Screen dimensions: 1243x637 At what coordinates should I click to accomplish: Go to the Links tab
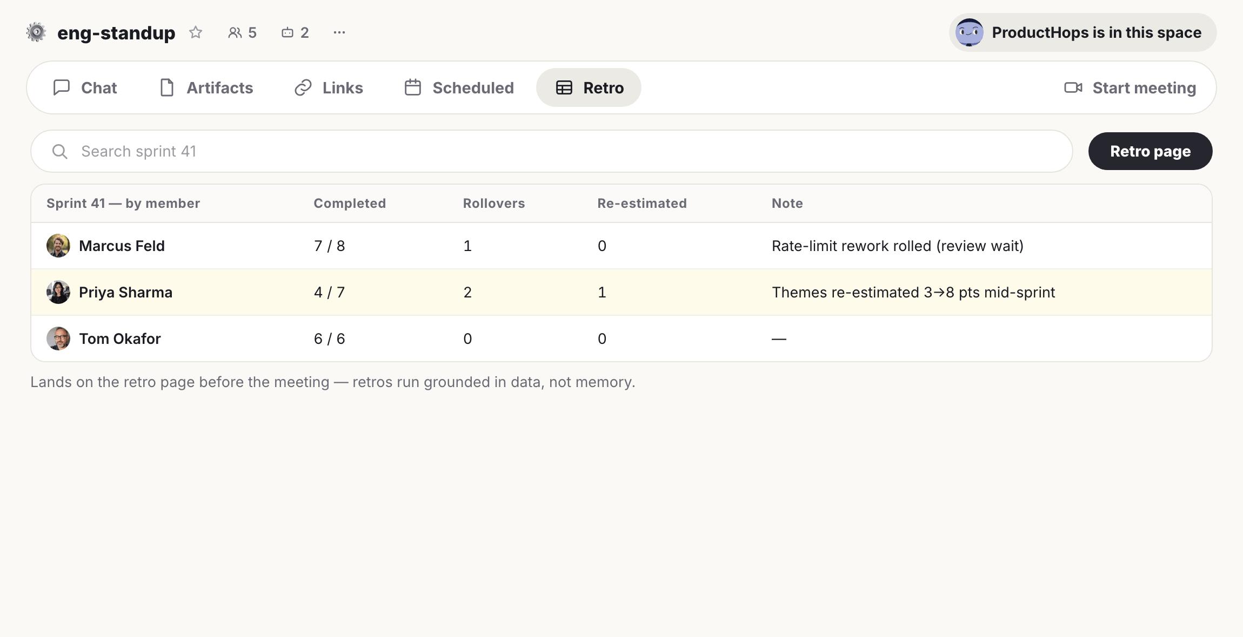click(x=329, y=87)
